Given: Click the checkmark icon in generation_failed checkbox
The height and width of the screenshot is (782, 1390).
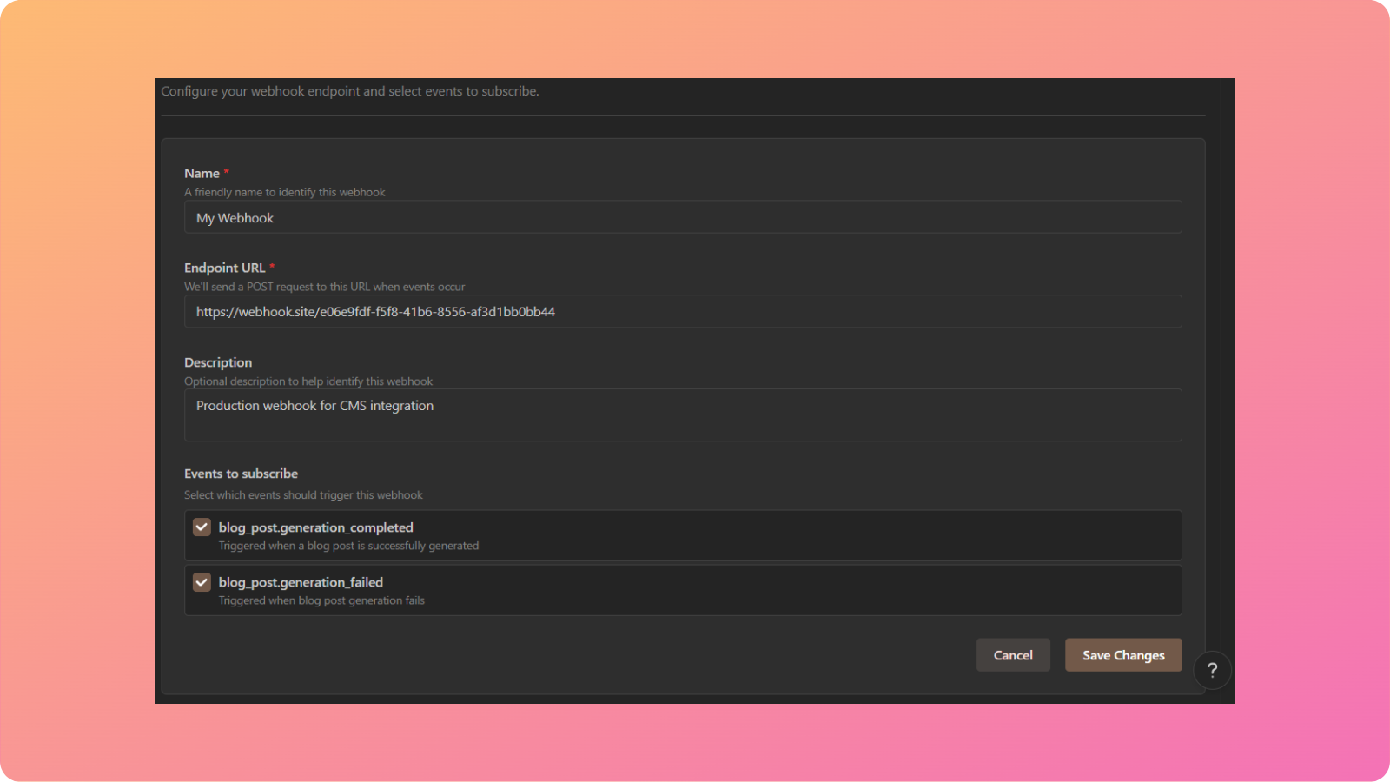Looking at the screenshot, I should tap(201, 581).
